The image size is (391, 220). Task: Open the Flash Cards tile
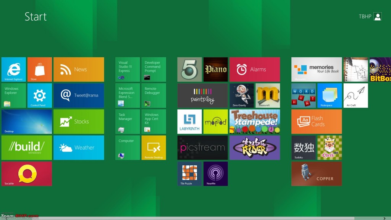[x=317, y=121]
